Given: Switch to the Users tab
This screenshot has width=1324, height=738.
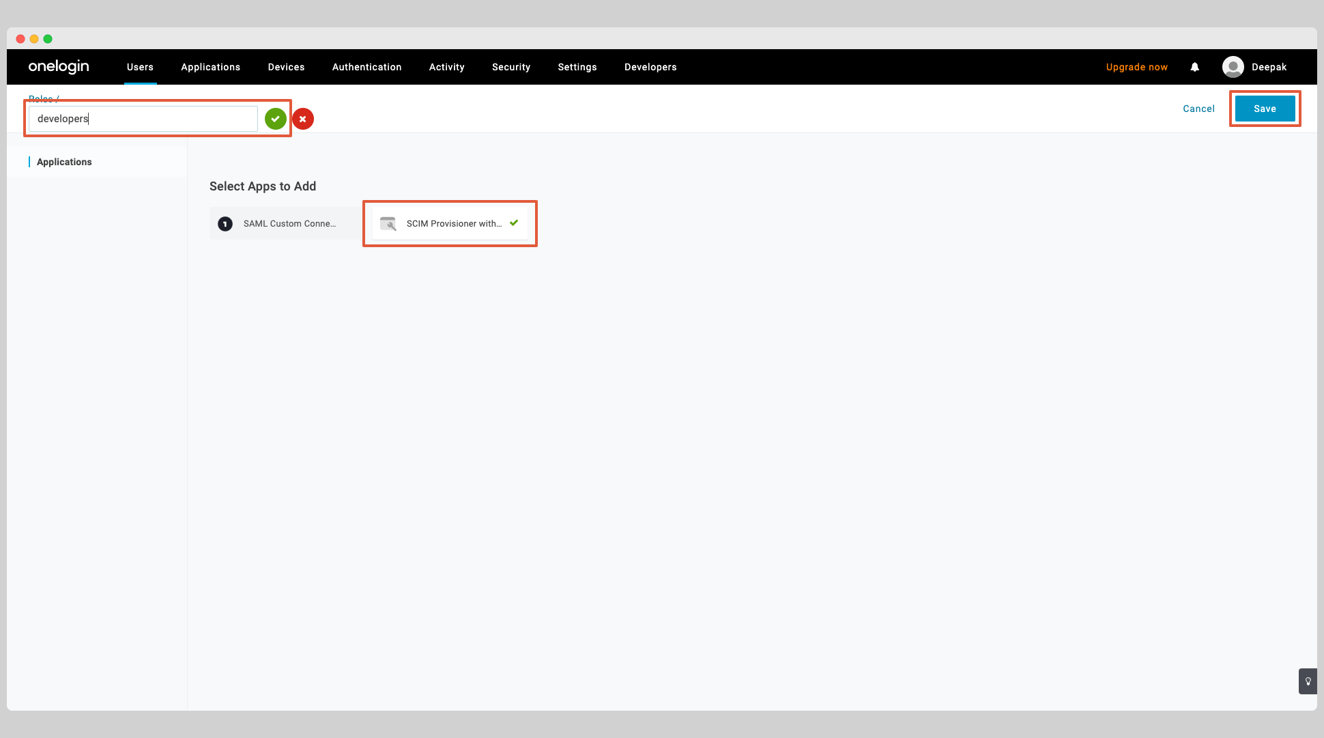Looking at the screenshot, I should [x=140, y=66].
